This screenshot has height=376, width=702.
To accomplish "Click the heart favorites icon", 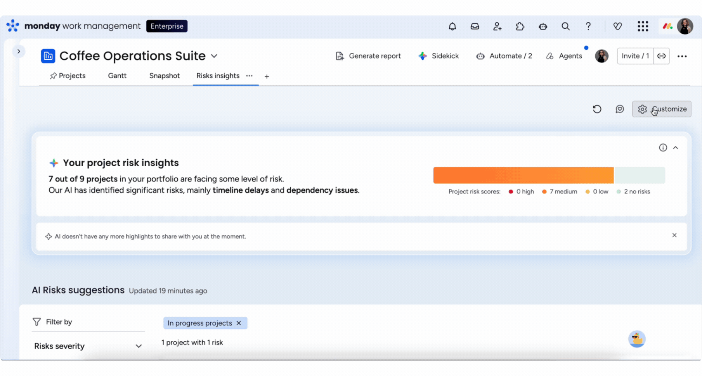I will coord(617,26).
